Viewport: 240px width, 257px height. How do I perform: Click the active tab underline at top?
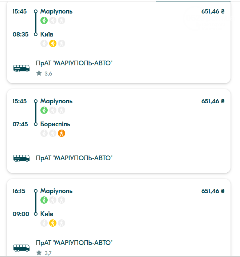(193, 1)
